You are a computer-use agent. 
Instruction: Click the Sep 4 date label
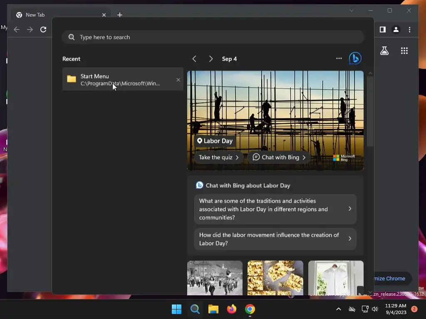(x=229, y=59)
